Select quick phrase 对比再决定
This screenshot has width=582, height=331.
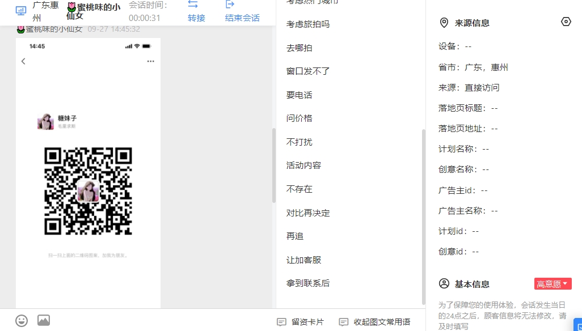pyautogui.click(x=307, y=213)
